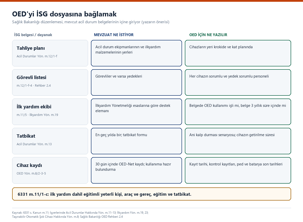The height and width of the screenshot is (222, 303).
Task: Click the title "OED'yi İSG dosyasına bağlamak"
Action: [x=64, y=14]
